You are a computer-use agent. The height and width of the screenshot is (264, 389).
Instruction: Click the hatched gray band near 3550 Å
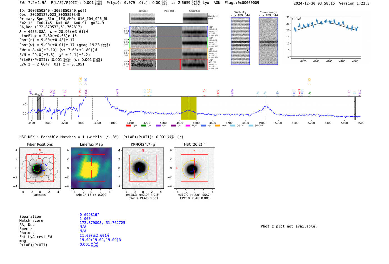point(39,108)
